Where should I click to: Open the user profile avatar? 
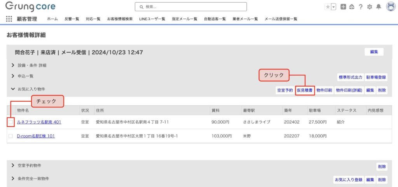pyautogui.click(x=391, y=7)
